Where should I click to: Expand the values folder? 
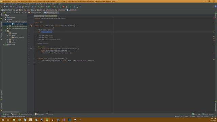(8, 42)
